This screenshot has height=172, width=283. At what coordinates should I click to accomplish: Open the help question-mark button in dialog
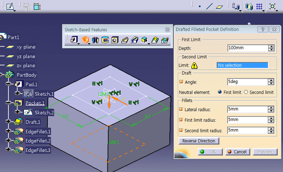263,29
